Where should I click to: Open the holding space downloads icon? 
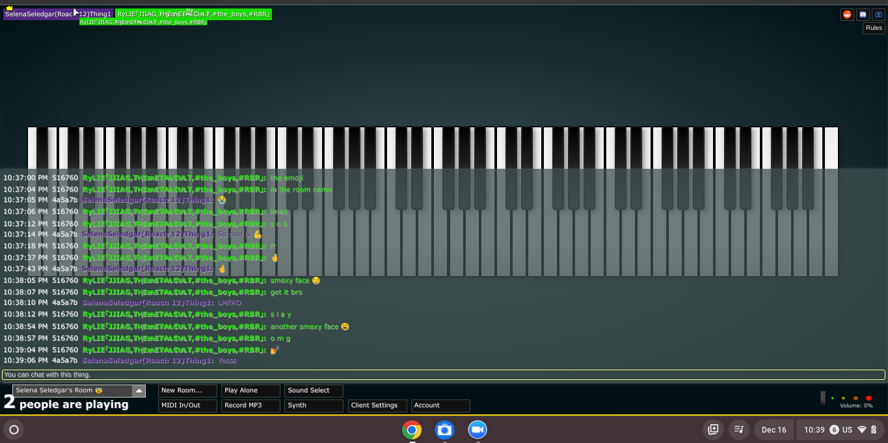click(x=713, y=429)
